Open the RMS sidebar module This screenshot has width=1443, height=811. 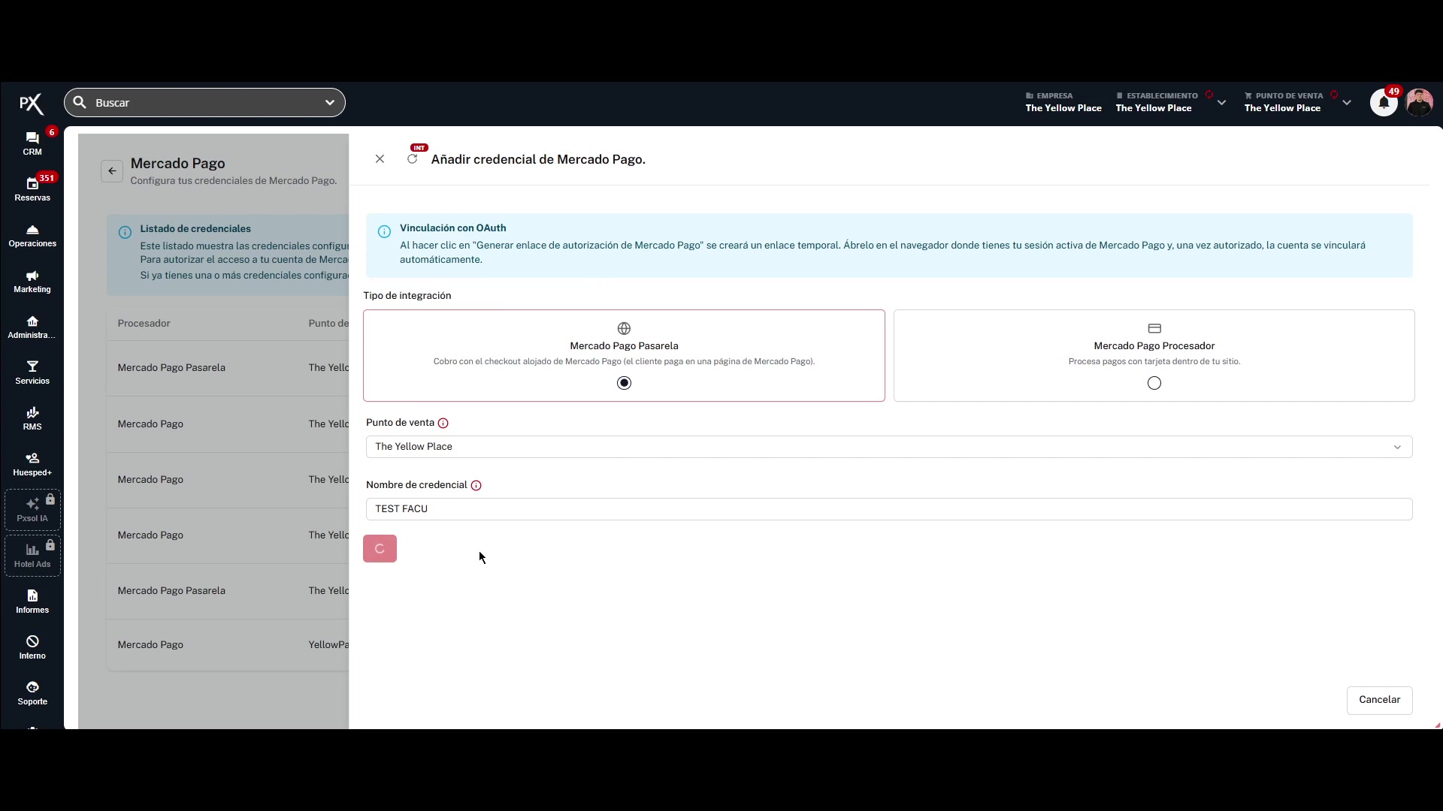point(32,418)
